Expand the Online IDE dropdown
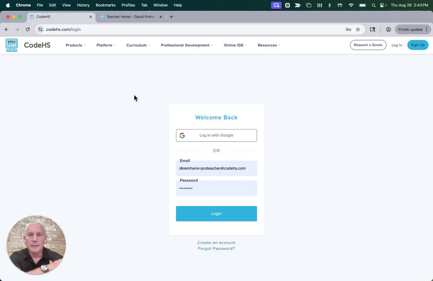The height and width of the screenshot is (281, 433). point(235,45)
